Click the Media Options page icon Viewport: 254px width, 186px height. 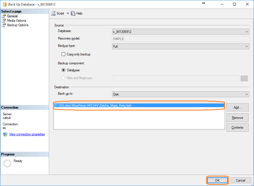(4, 21)
